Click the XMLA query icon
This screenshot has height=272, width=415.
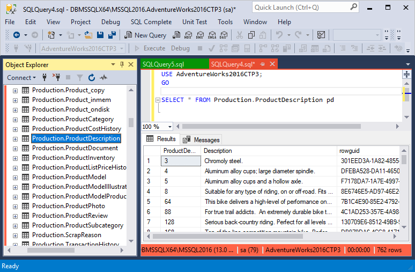(212, 35)
